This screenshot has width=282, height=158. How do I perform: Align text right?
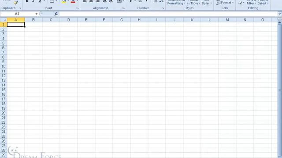click(98, 1)
